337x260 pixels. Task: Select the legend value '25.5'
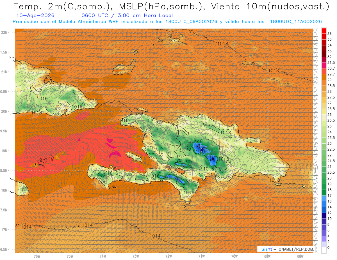(x=331, y=120)
